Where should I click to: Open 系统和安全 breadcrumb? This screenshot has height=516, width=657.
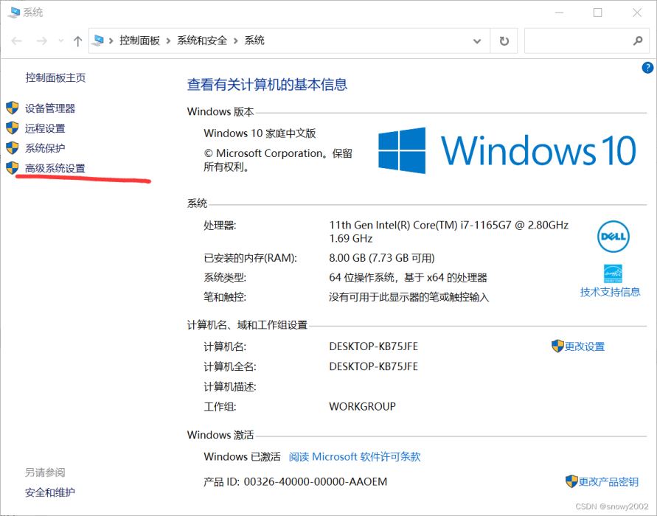coord(202,41)
